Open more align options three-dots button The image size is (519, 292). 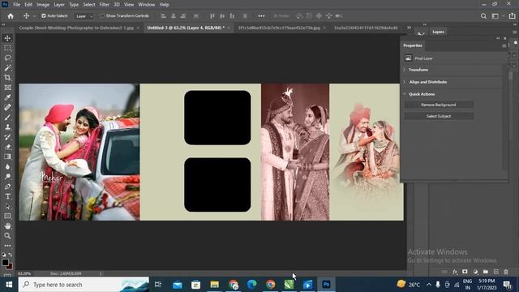[x=261, y=16]
